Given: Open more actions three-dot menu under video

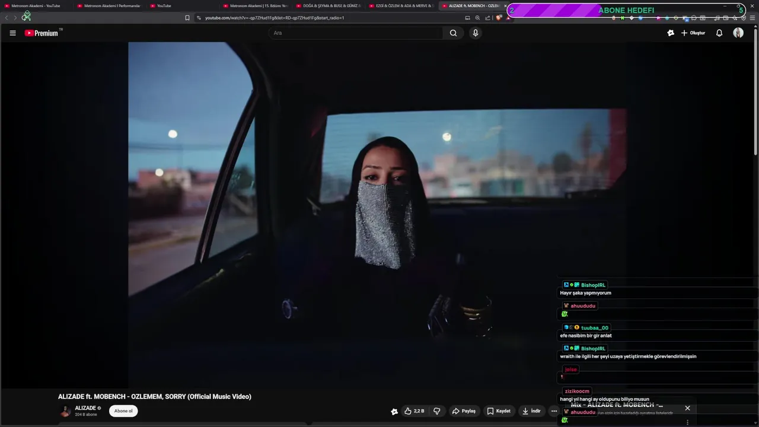Looking at the screenshot, I should tap(554, 411).
